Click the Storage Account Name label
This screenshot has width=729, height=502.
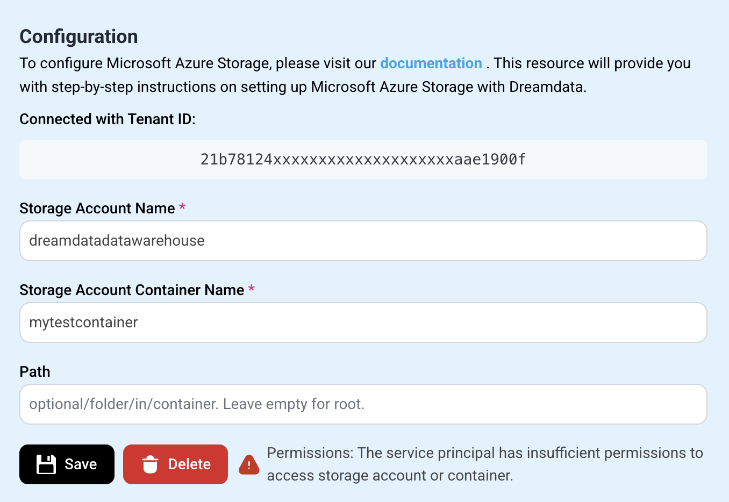coord(97,209)
